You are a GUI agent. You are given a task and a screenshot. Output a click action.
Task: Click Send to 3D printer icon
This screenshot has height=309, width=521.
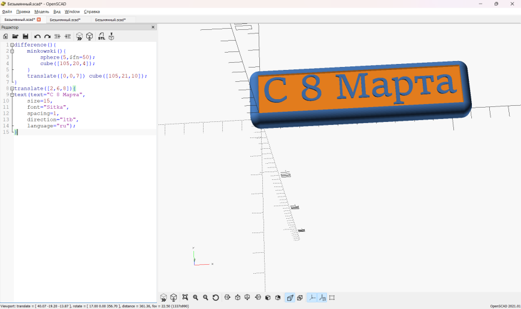(x=111, y=36)
